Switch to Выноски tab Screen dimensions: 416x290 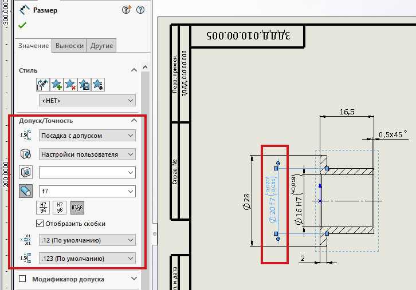click(69, 46)
